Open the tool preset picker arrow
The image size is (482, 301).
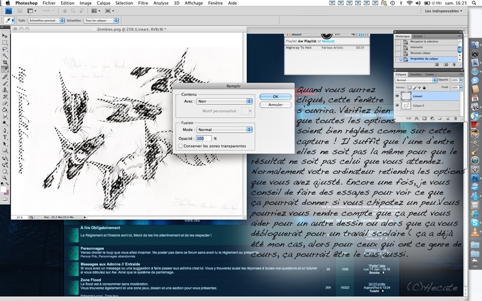pos(13,20)
